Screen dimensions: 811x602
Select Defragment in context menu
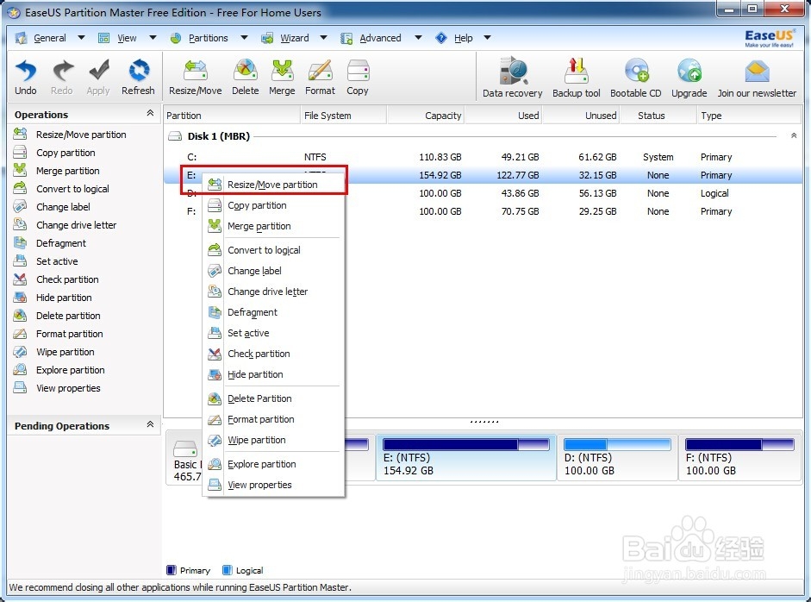(x=273, y=312)
